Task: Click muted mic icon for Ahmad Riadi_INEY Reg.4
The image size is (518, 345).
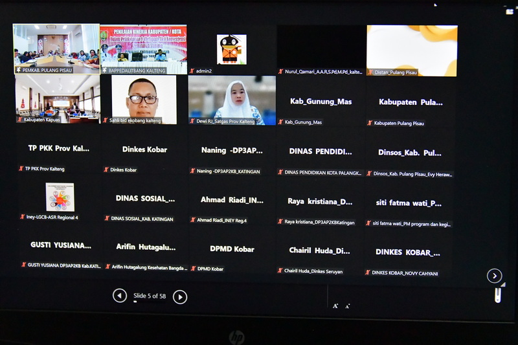Action: point(193,219)
